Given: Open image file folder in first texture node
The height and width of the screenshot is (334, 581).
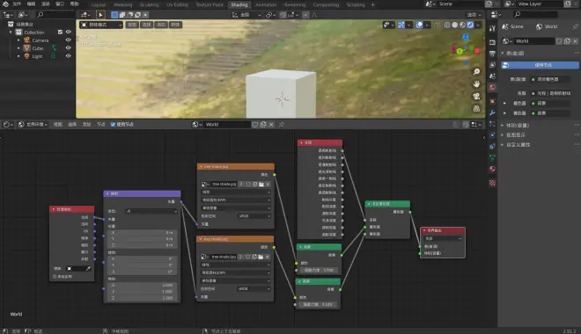Looking at the screenshot, I should tap(261, 185).
